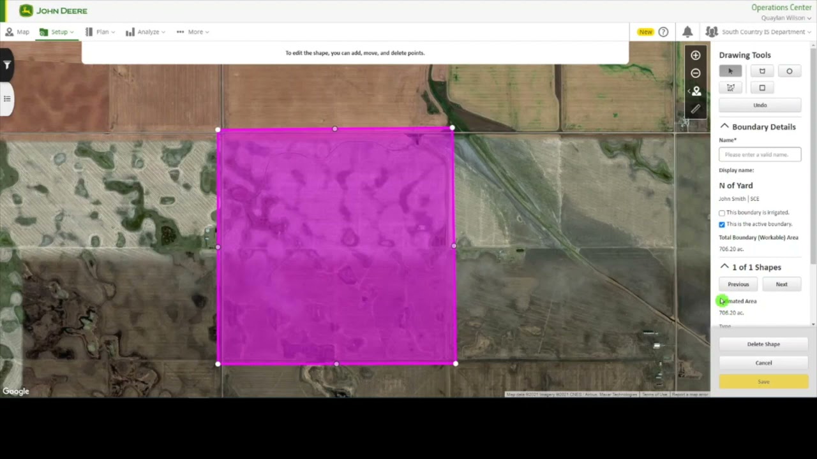Open the Setup menu
The height and width of the screenshot is (459, 817).
(x=56, y=32)
